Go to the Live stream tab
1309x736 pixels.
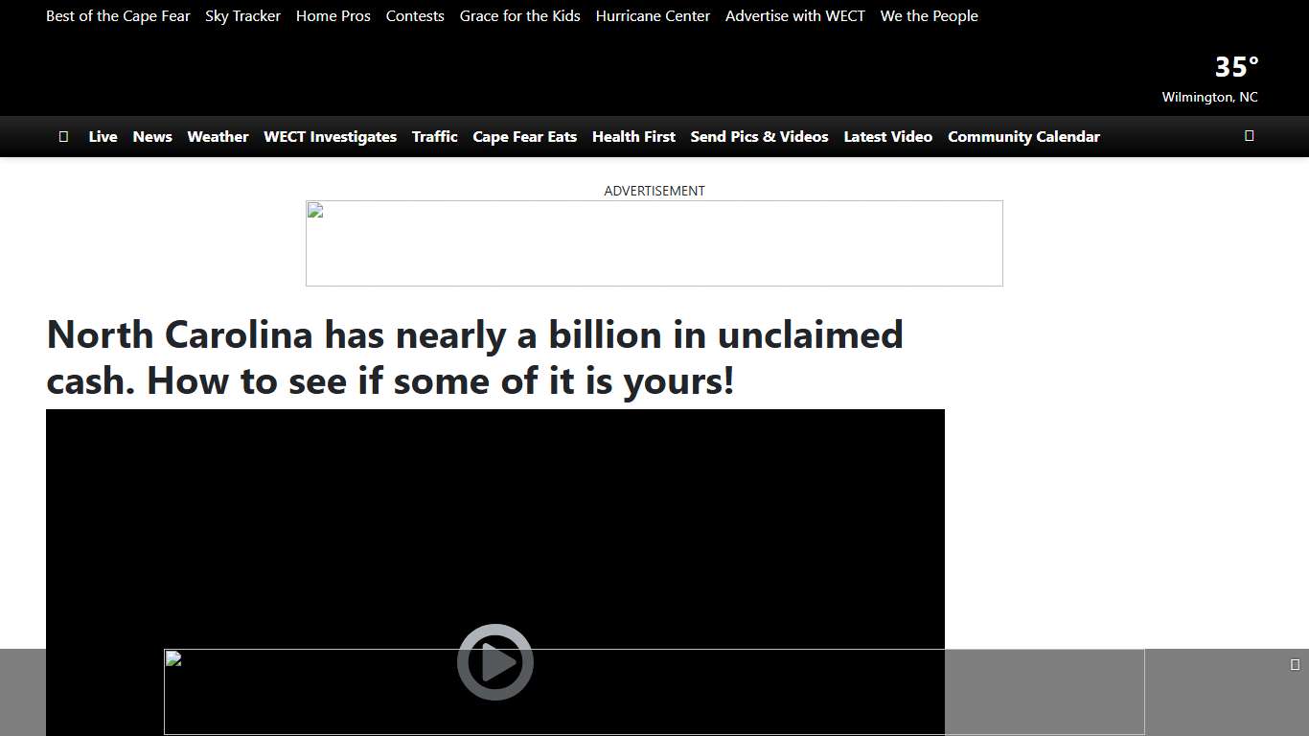click(103, 136)
